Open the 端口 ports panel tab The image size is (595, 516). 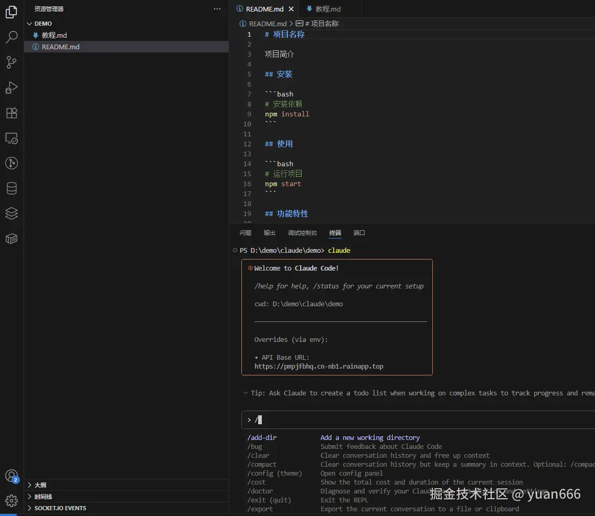pyautogui.click(x=359, y=233)
